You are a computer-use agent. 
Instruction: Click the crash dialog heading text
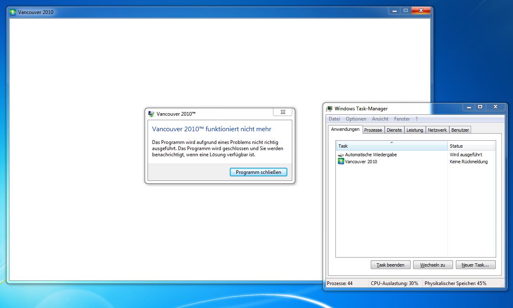tap(212, 129)
